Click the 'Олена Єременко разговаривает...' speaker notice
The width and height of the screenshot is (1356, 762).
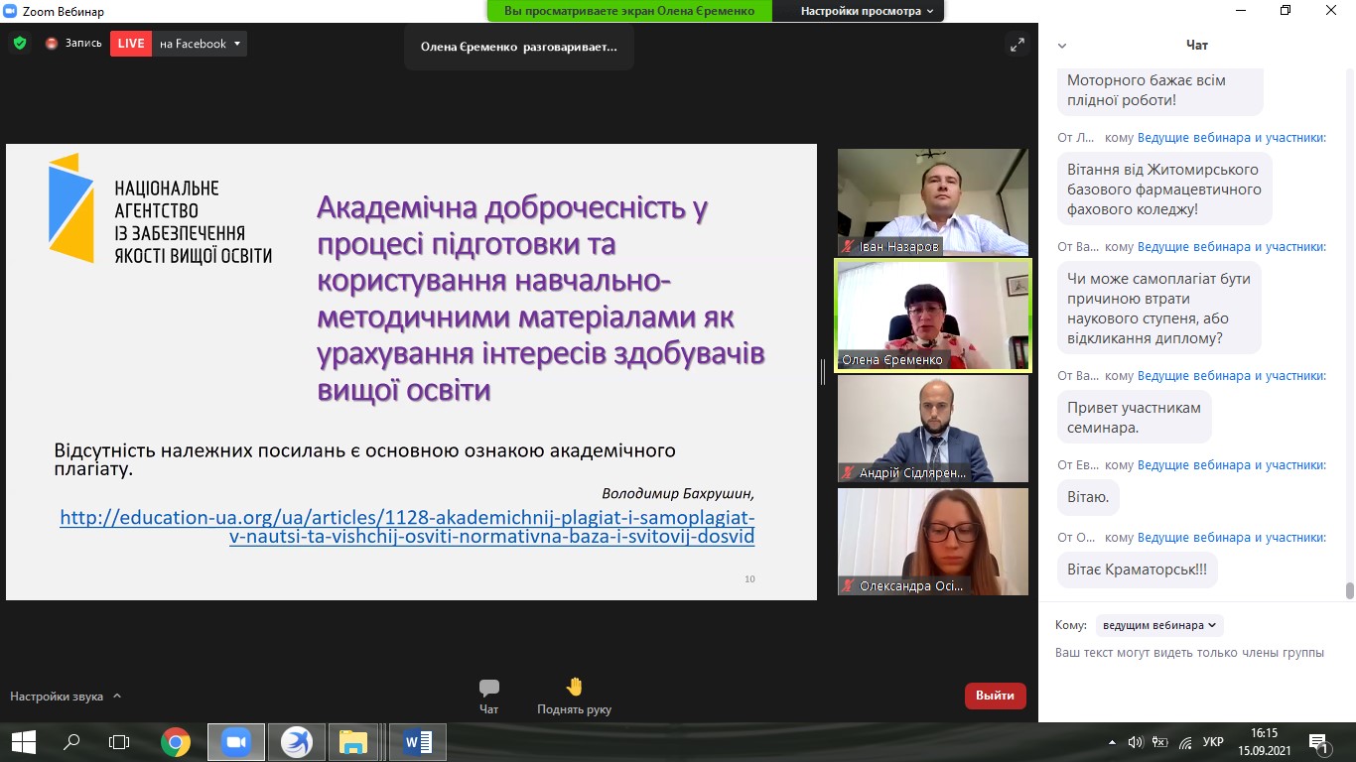tap(519, 47)
